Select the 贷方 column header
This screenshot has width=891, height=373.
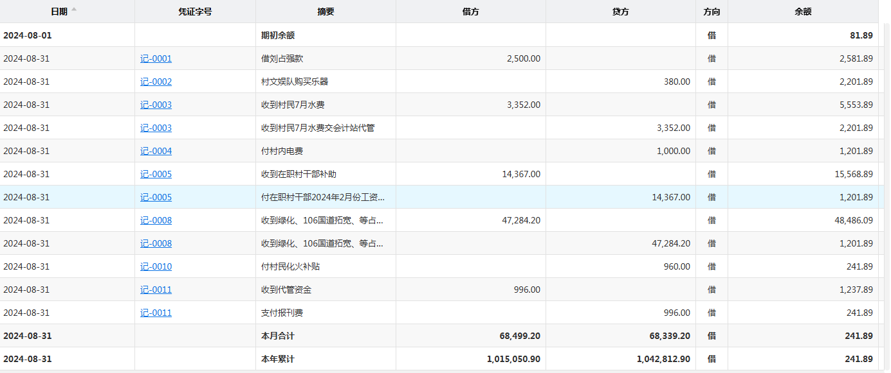pyautogui.click(x=620, y=12)
